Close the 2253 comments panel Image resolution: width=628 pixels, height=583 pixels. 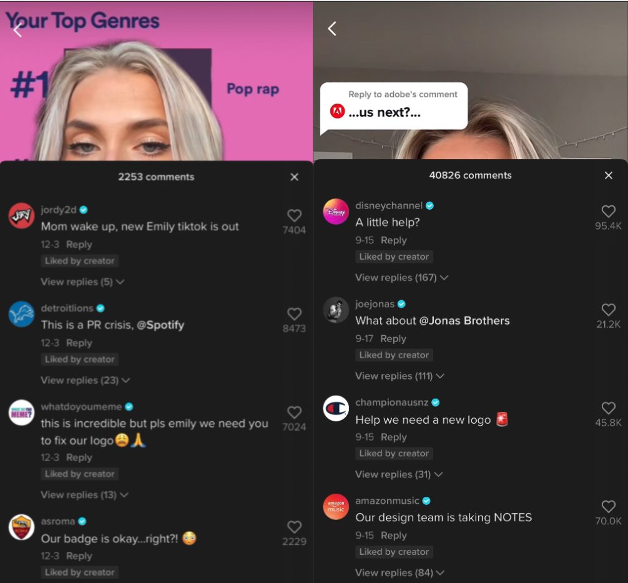click(x=295, y=177)
